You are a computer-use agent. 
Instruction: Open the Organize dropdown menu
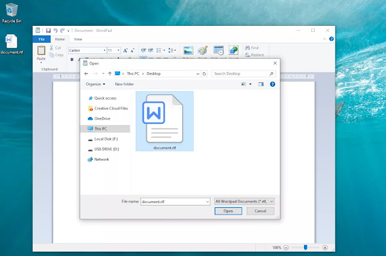95,84
